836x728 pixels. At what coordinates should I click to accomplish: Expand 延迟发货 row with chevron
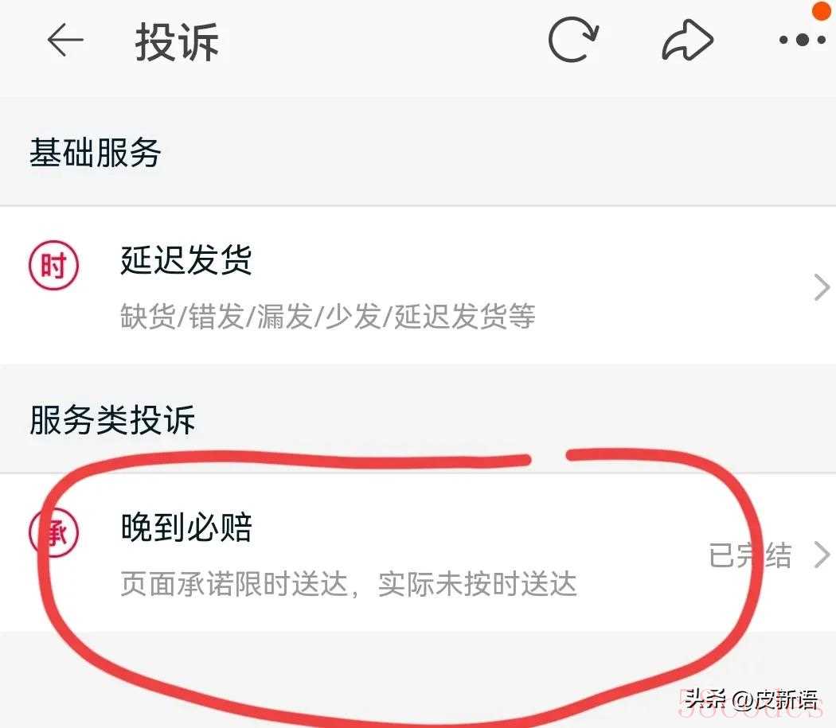[x=822, y=288]
